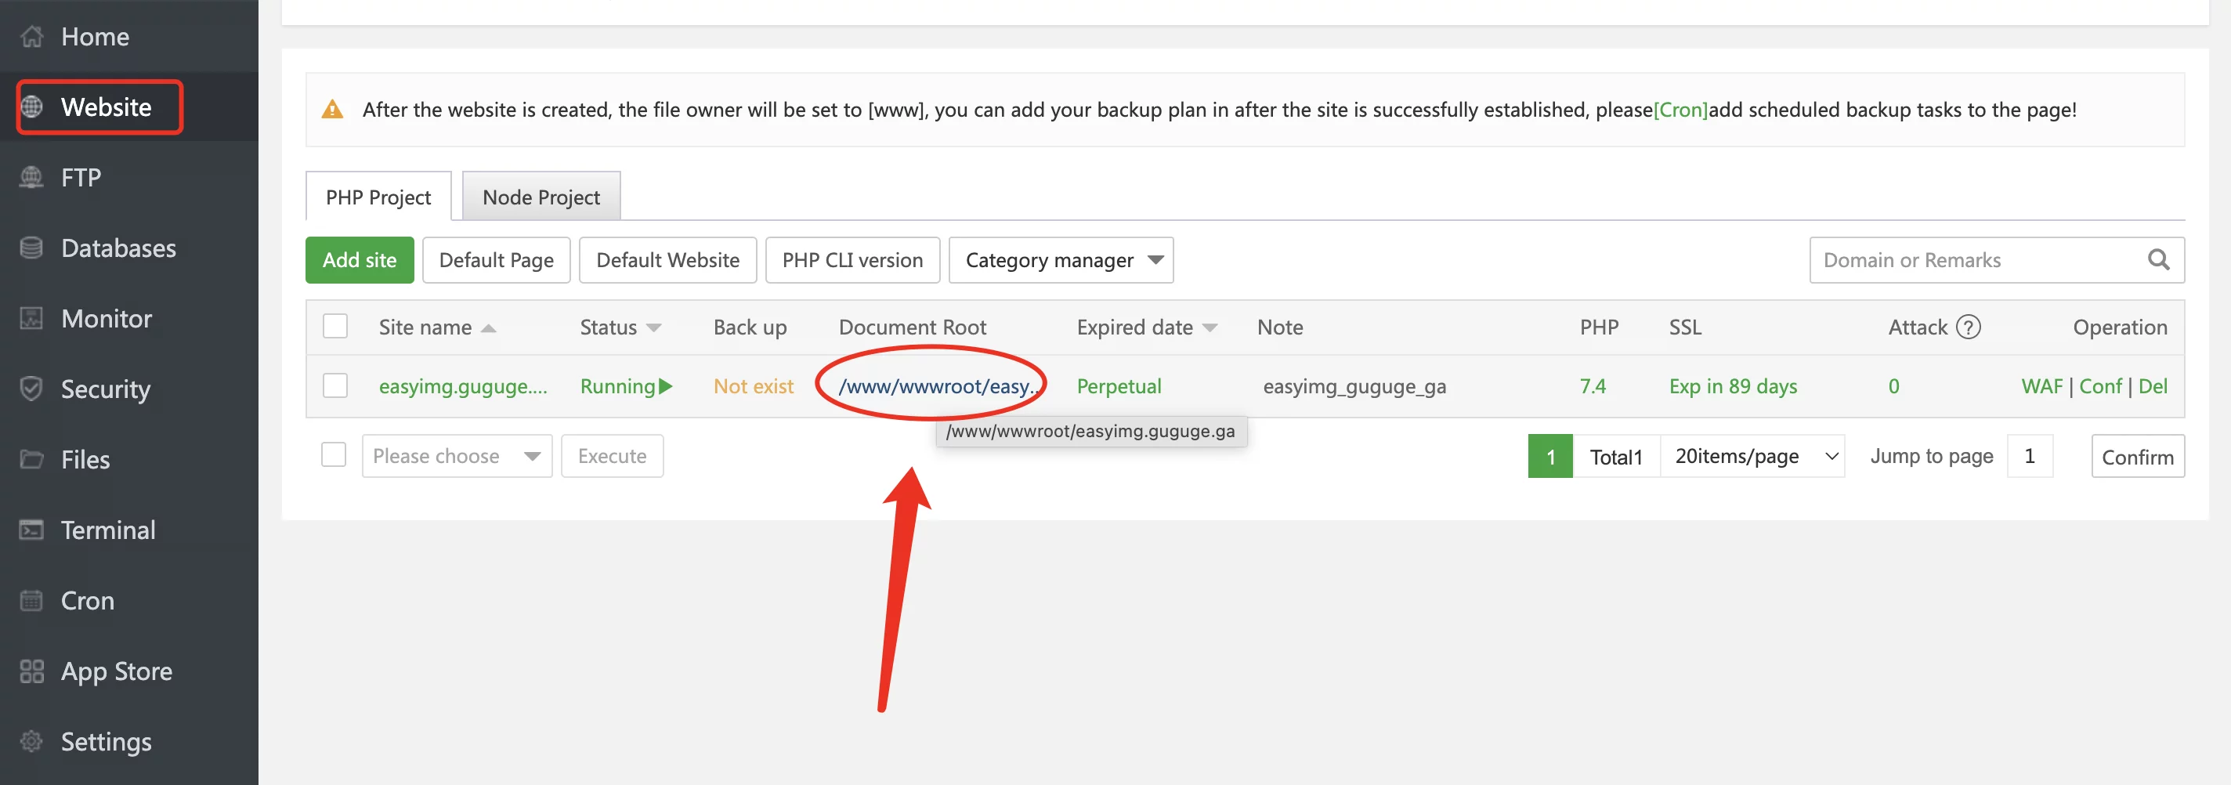Click the Attack help question icon

click(x=1969, y=327)
